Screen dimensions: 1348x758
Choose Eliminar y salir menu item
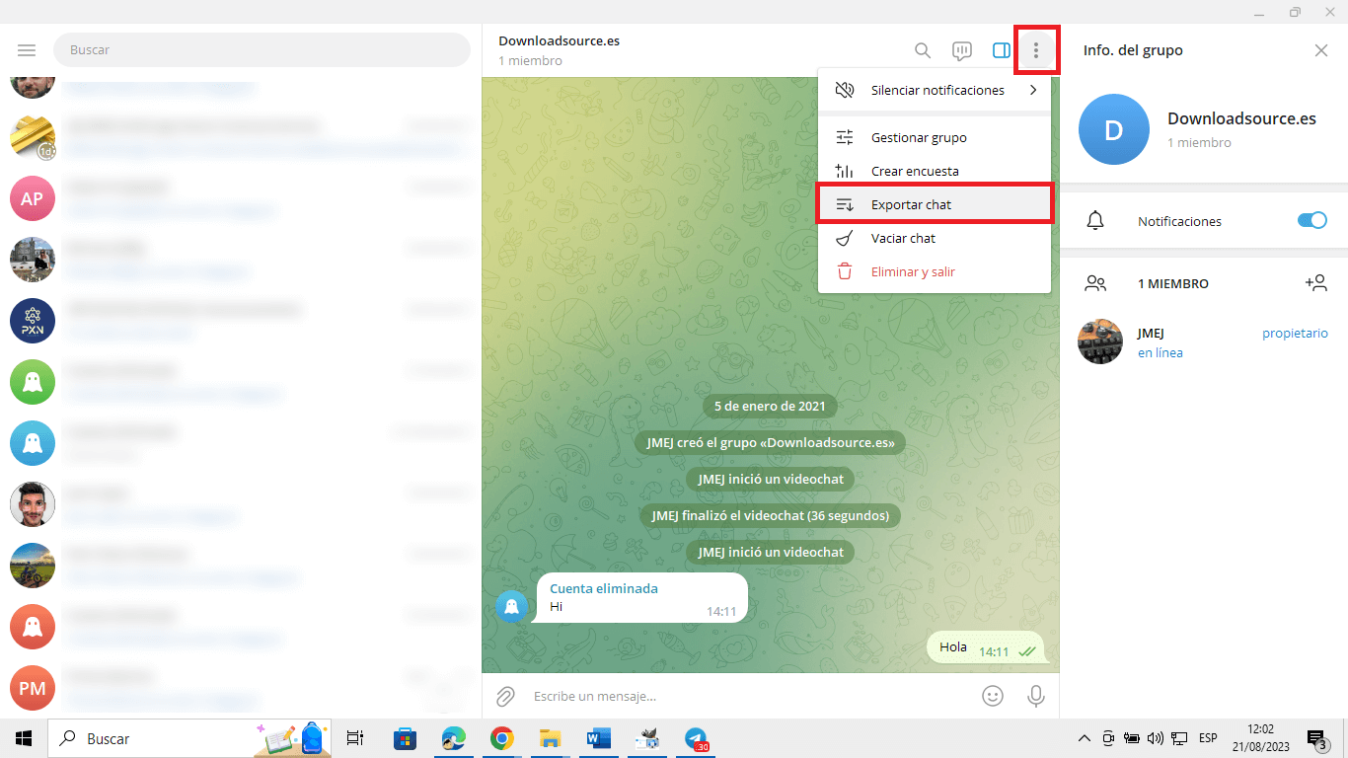pyautogui.click(x=935, y=271)
